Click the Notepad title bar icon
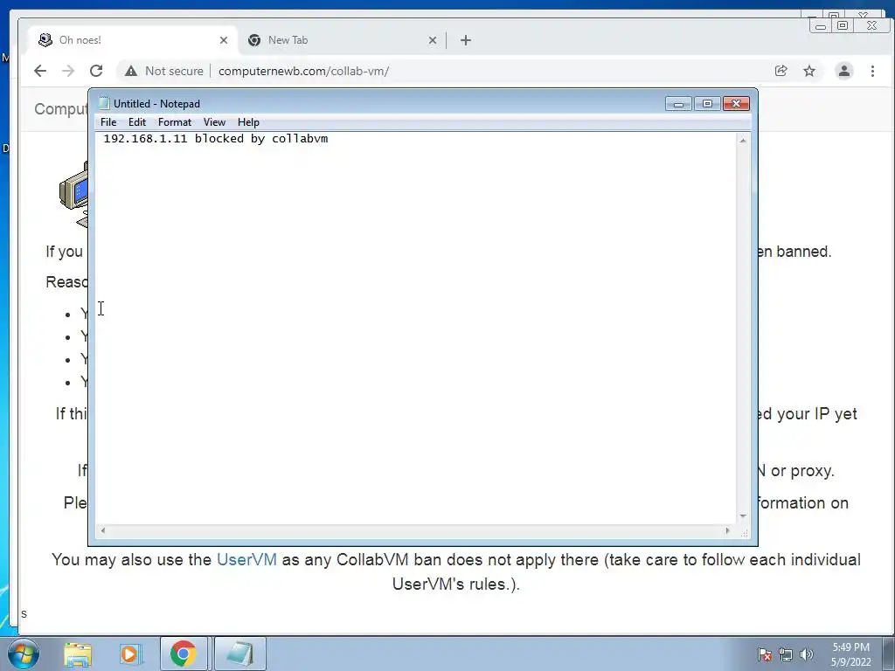This screenshot has height=671, width=895. [x=104, y=103]
